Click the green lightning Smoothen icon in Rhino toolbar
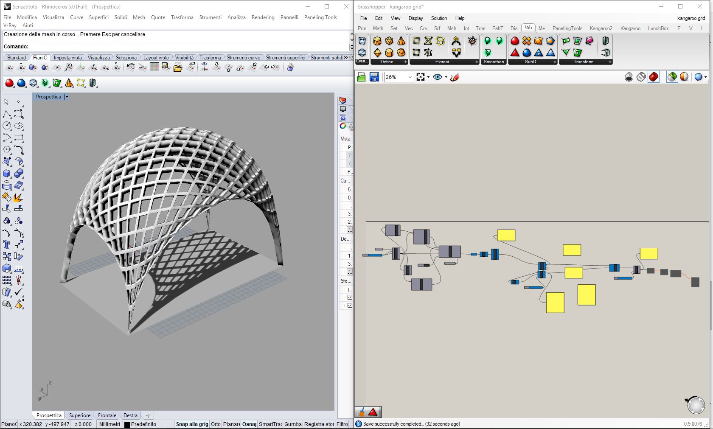Viewport: 713px width, 429px height. click(45, 83)
